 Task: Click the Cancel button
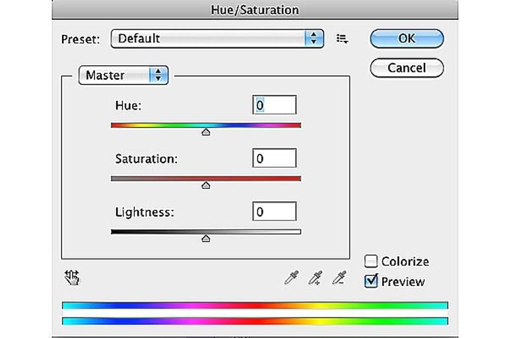click(x=407, y=68)
